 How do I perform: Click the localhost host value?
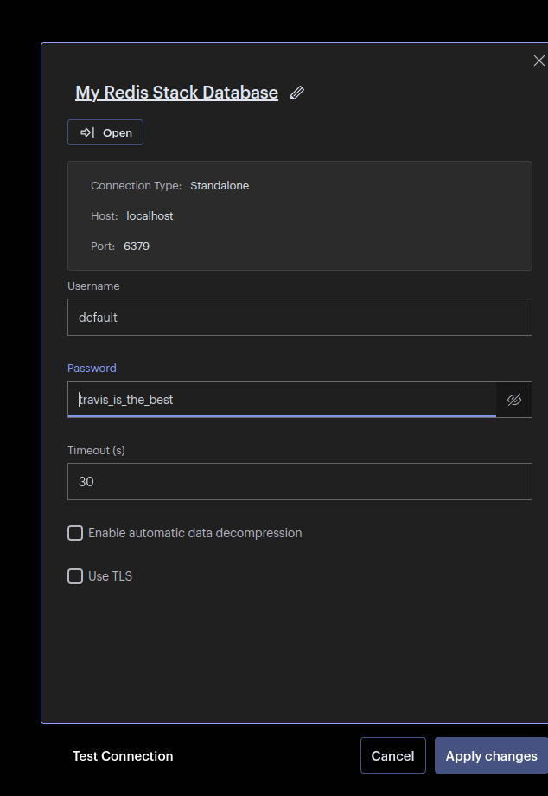point(150,215)
